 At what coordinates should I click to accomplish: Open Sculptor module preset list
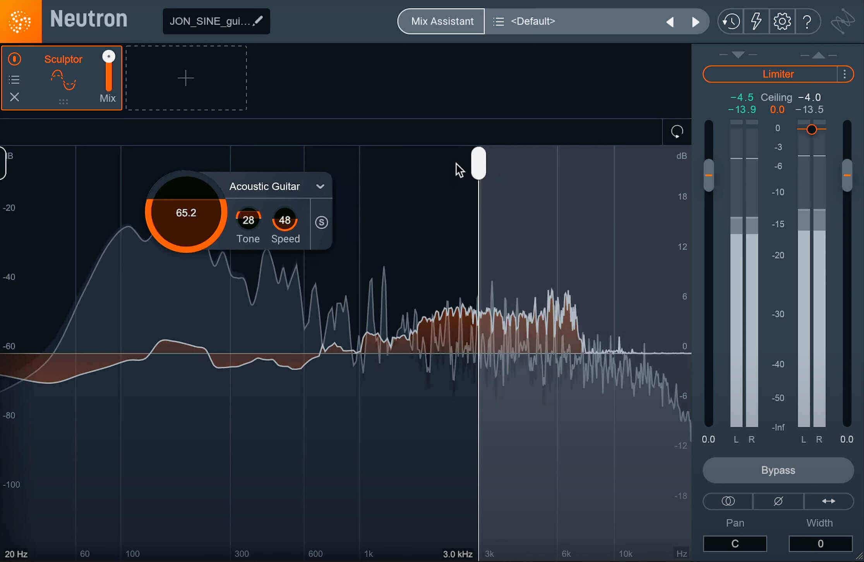[14, 80]
